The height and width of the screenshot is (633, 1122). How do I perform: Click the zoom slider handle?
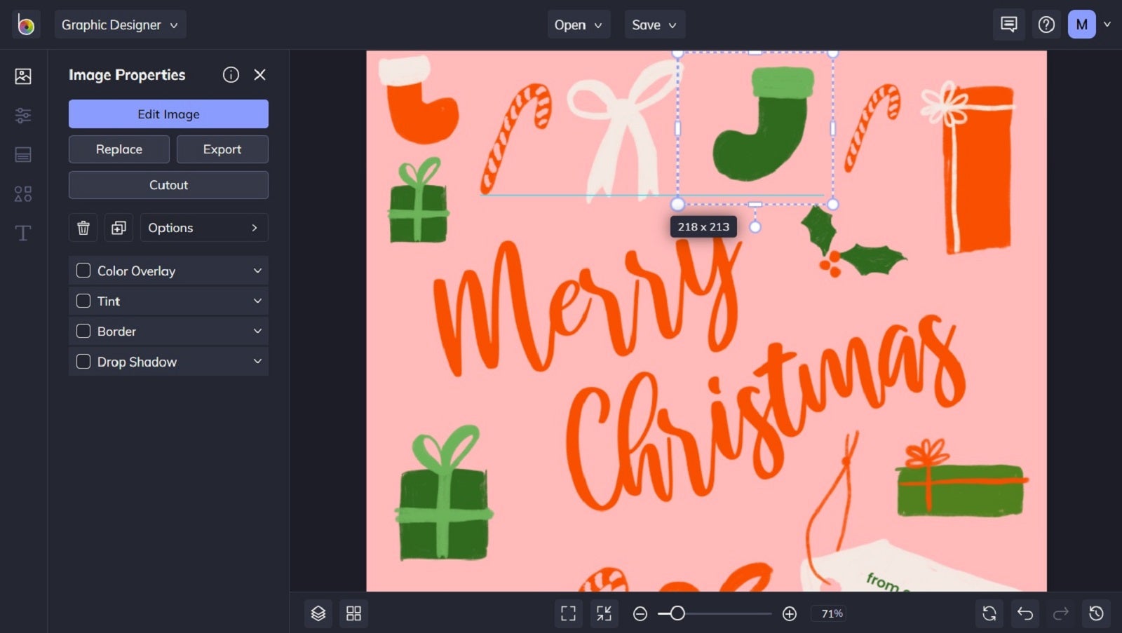(677, 613)
